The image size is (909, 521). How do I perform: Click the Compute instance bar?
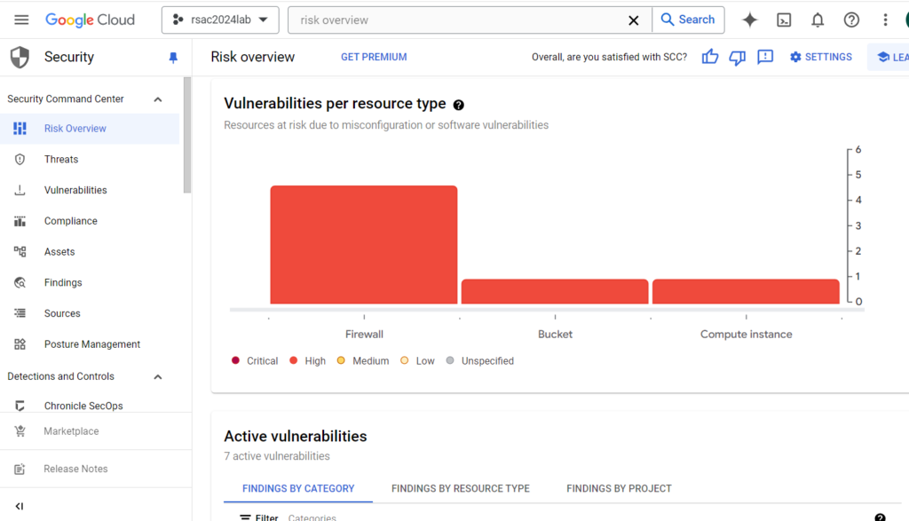click(746, 291)
